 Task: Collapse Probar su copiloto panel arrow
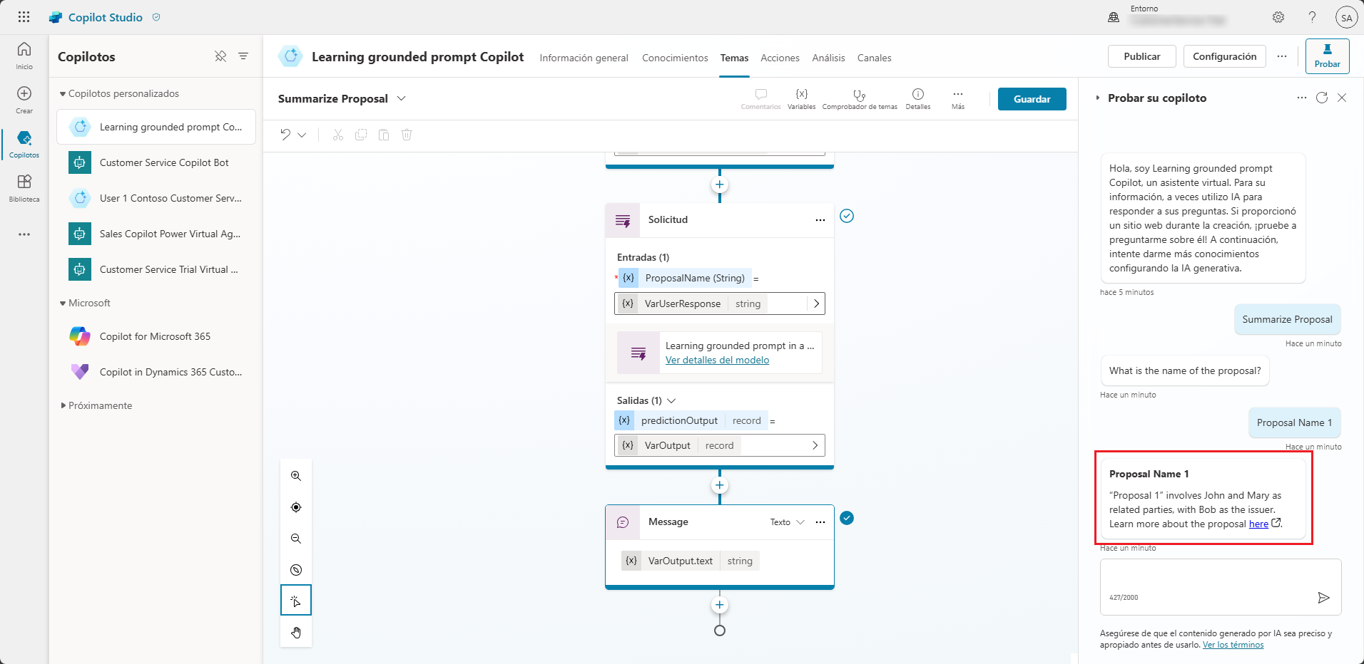click(x=1098, y=98)
